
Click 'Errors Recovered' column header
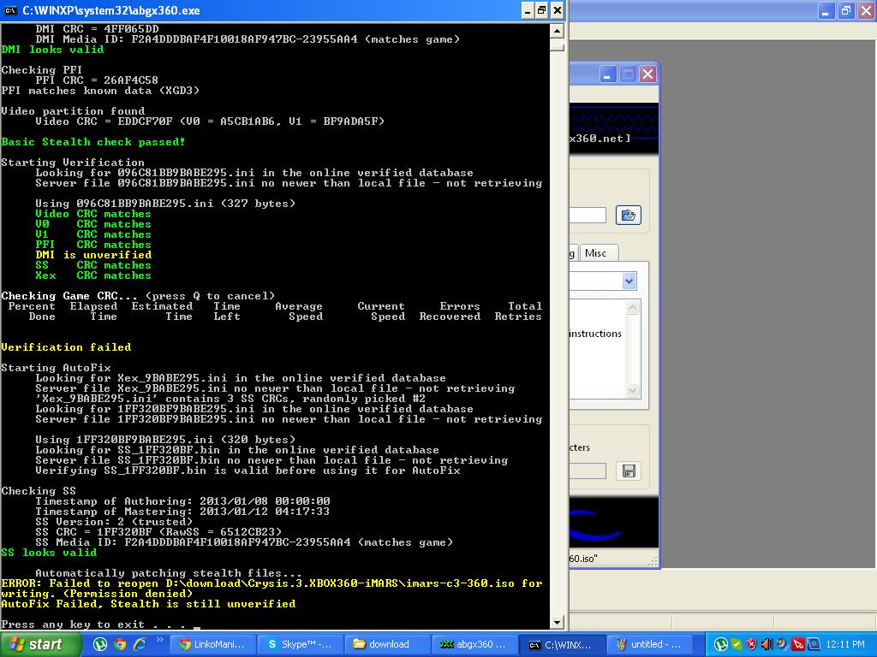point(450,311)
